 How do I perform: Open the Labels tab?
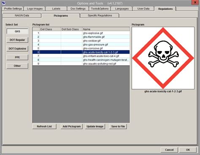56,9
